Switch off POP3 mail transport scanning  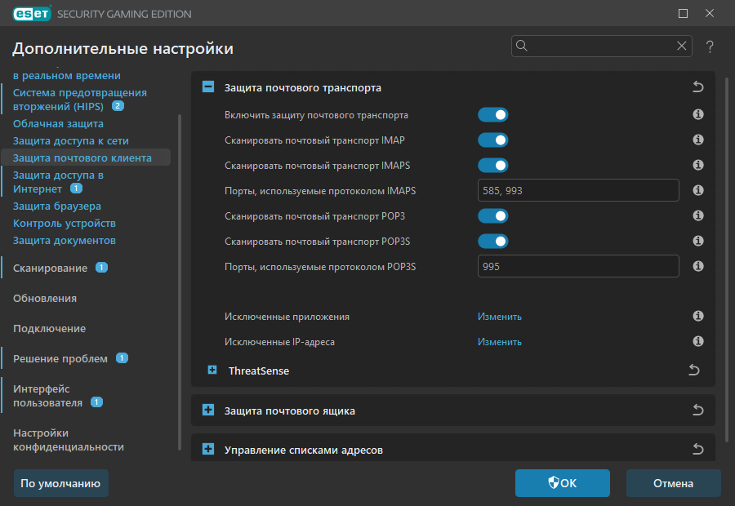[493, 216]
